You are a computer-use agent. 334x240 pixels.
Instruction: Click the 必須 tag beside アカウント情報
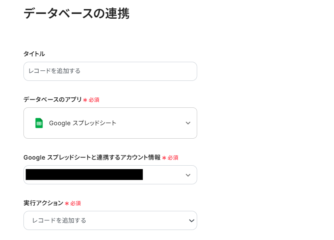click(x=173, y=158)
